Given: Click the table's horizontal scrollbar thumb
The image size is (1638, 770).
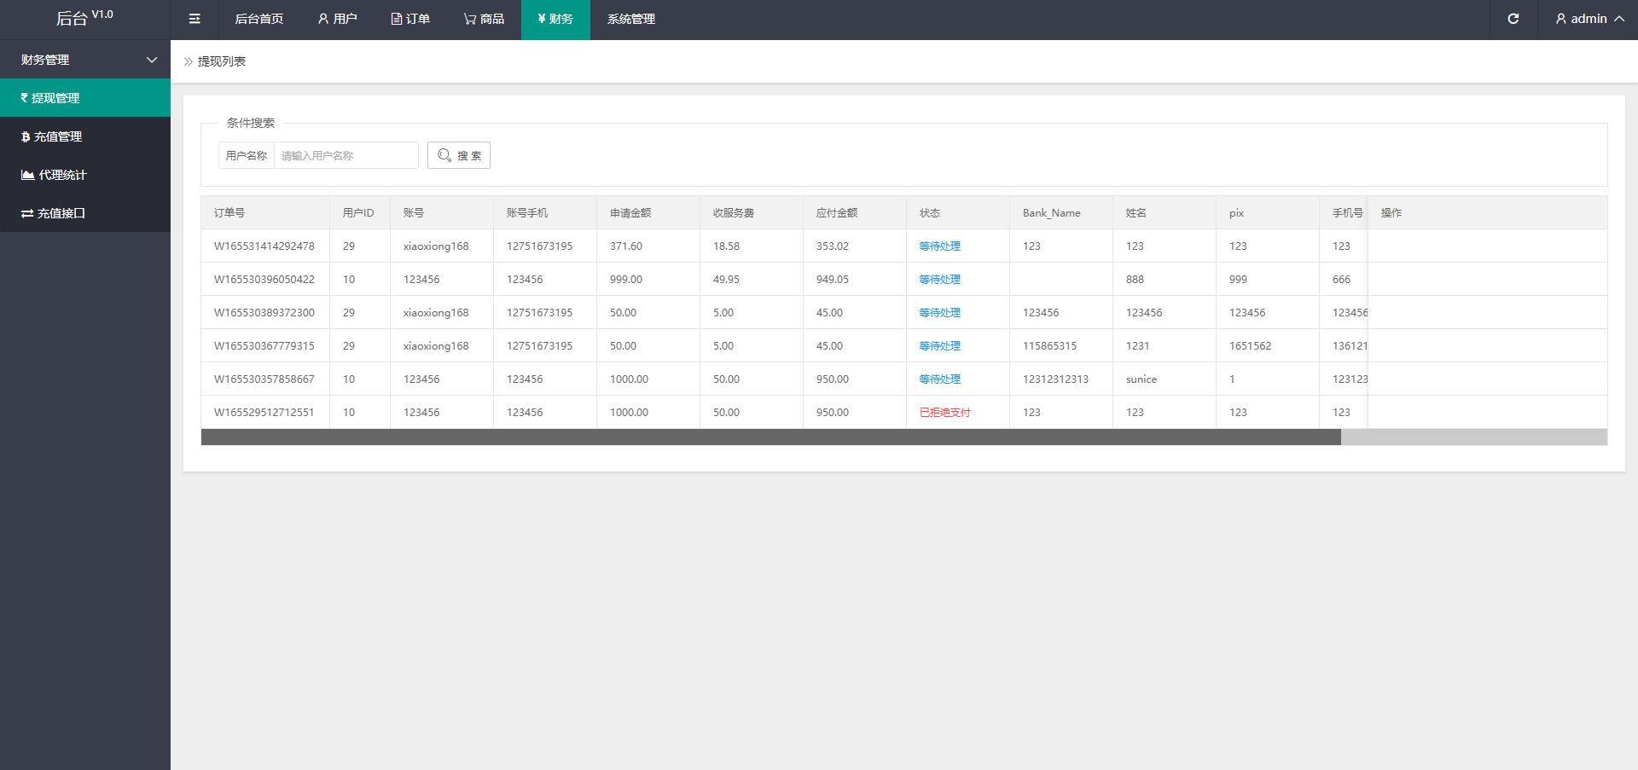Looking at the screenshot, I should [x=770, y=437].
